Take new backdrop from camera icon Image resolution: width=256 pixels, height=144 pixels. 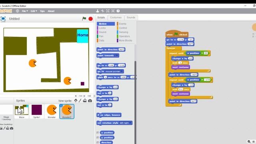[x=12, y=128]
